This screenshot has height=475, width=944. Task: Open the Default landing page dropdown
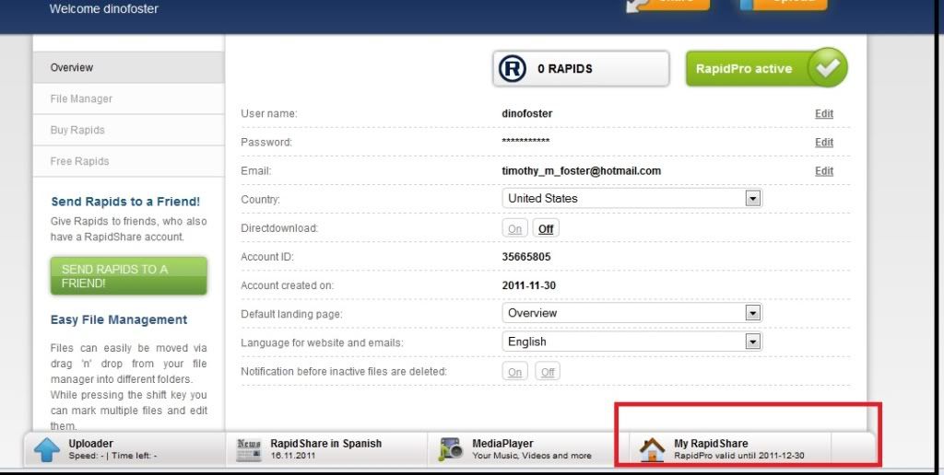pos(632,313)
